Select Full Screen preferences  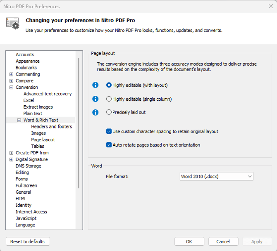click(26, 185)
